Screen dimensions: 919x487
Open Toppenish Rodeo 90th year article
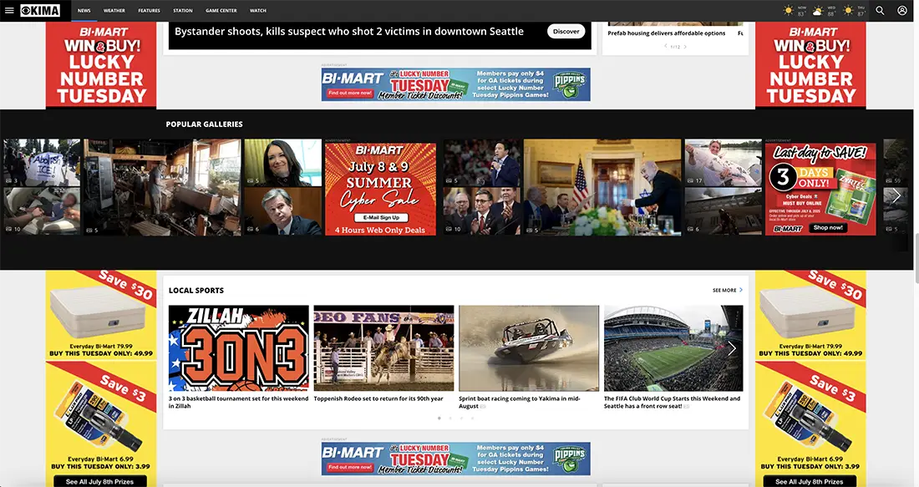[378, 398]
